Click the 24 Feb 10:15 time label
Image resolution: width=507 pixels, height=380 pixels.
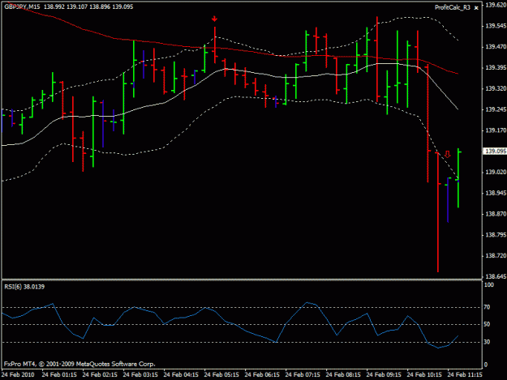[424, 375]
